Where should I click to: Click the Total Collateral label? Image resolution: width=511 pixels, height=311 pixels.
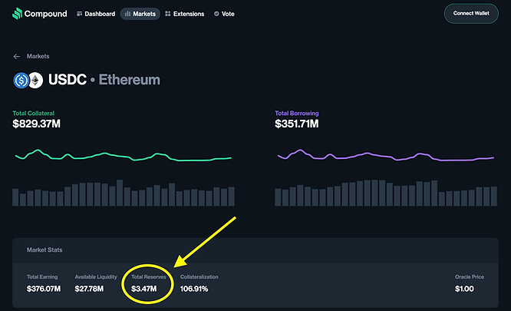pyautogui.click(x=33, y=113)
